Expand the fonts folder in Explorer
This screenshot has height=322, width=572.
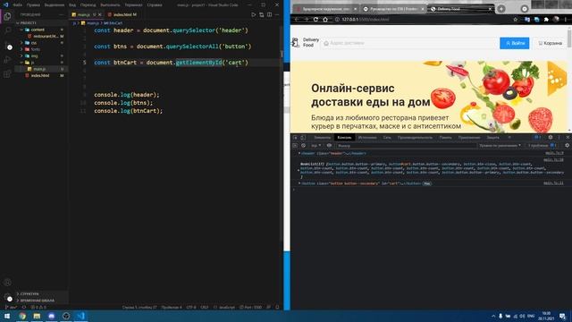pyautogui.click(x=21, y=49)
